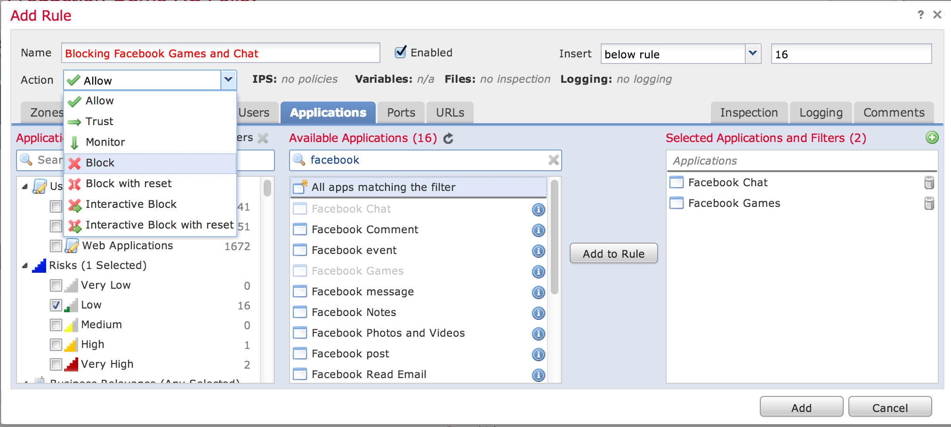This screenshot has height=427, width=951.
Task: Switch to the URLs tab
Action: click(450, 113)
